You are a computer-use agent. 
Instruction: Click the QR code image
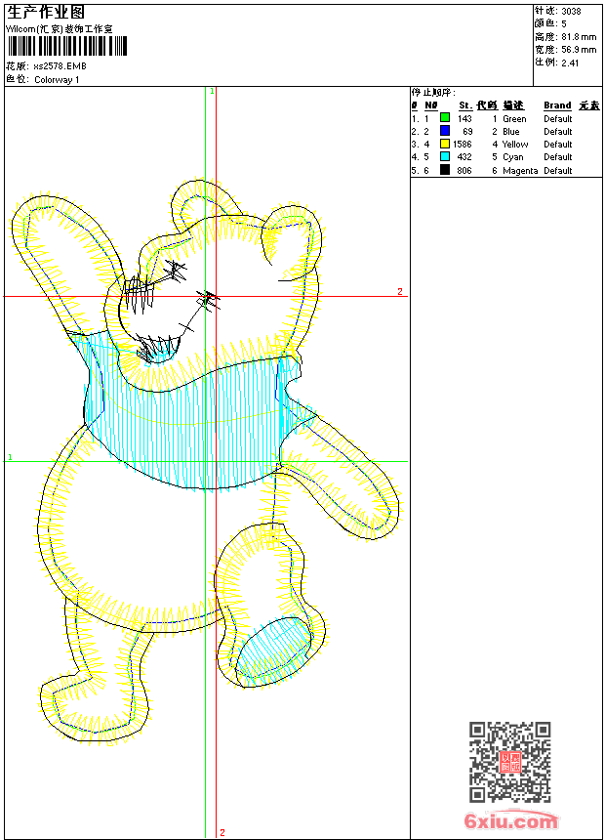click(510, 762)
